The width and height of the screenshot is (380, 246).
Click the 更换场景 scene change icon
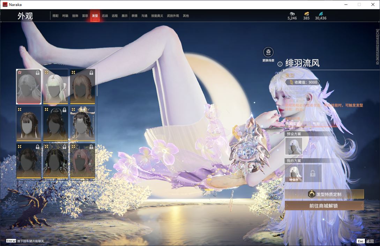(x=268, y=52)
